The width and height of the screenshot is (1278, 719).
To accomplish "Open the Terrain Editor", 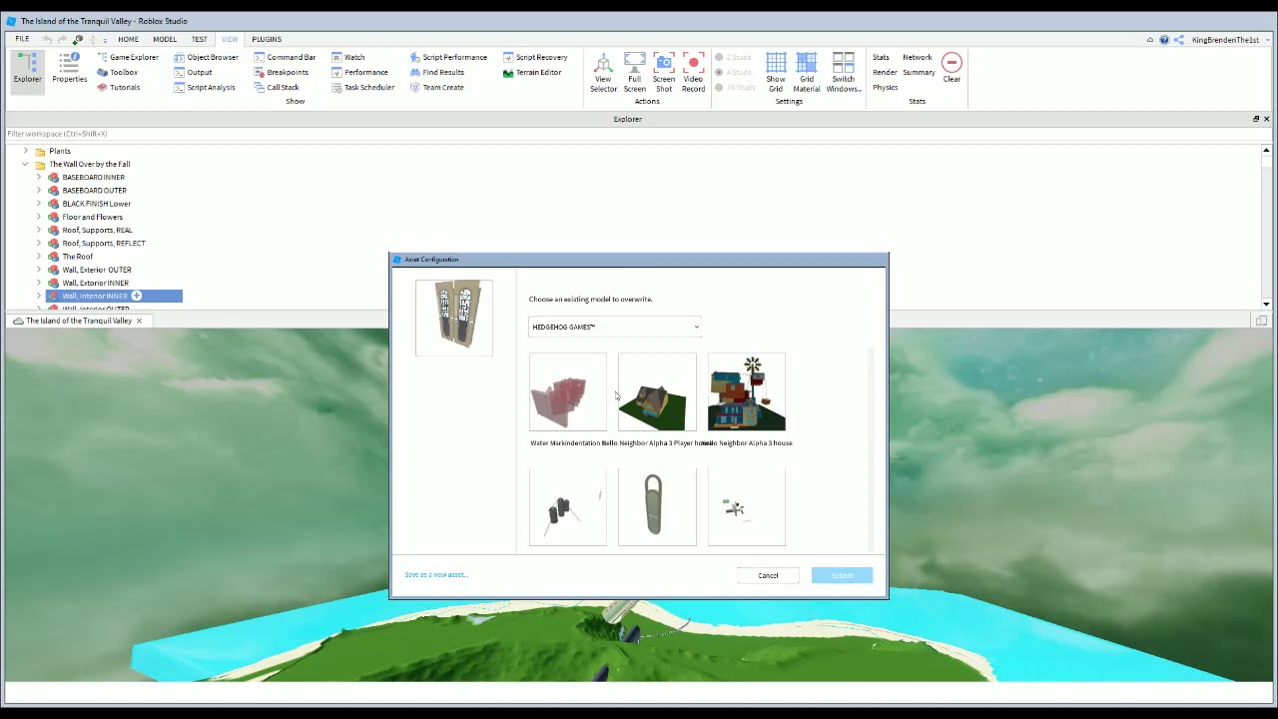I will (532, 72).
